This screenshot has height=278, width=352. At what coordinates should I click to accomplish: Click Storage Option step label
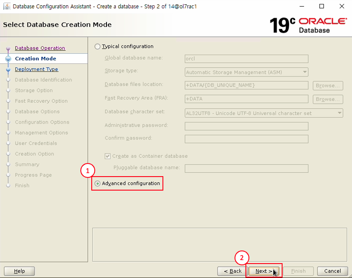pyautogui.click(x=34, y=90)
